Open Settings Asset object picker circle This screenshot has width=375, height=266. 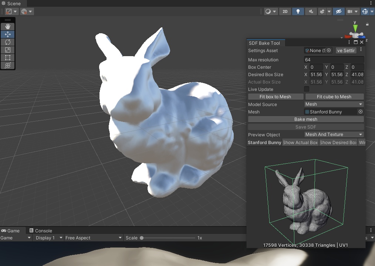click(329, 50)
